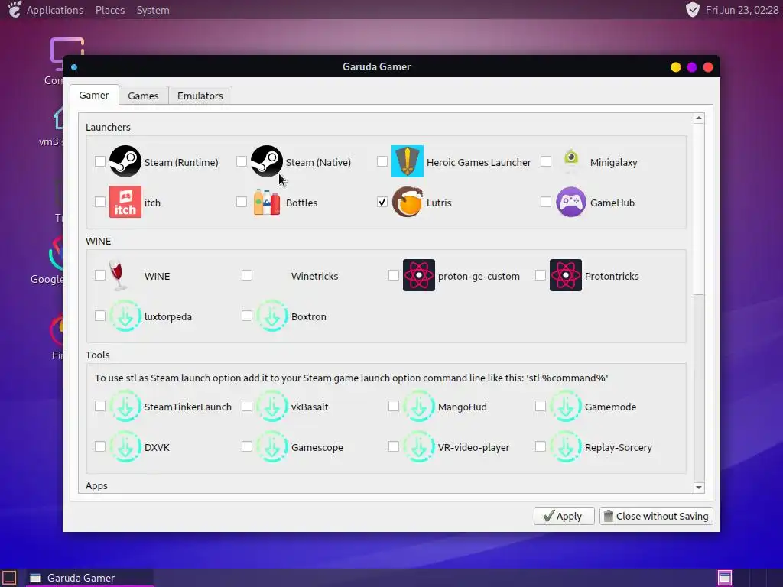This screenshot has width=783, height=587.
Task: Click the shield icon in top panel
Action: [693, 9]
